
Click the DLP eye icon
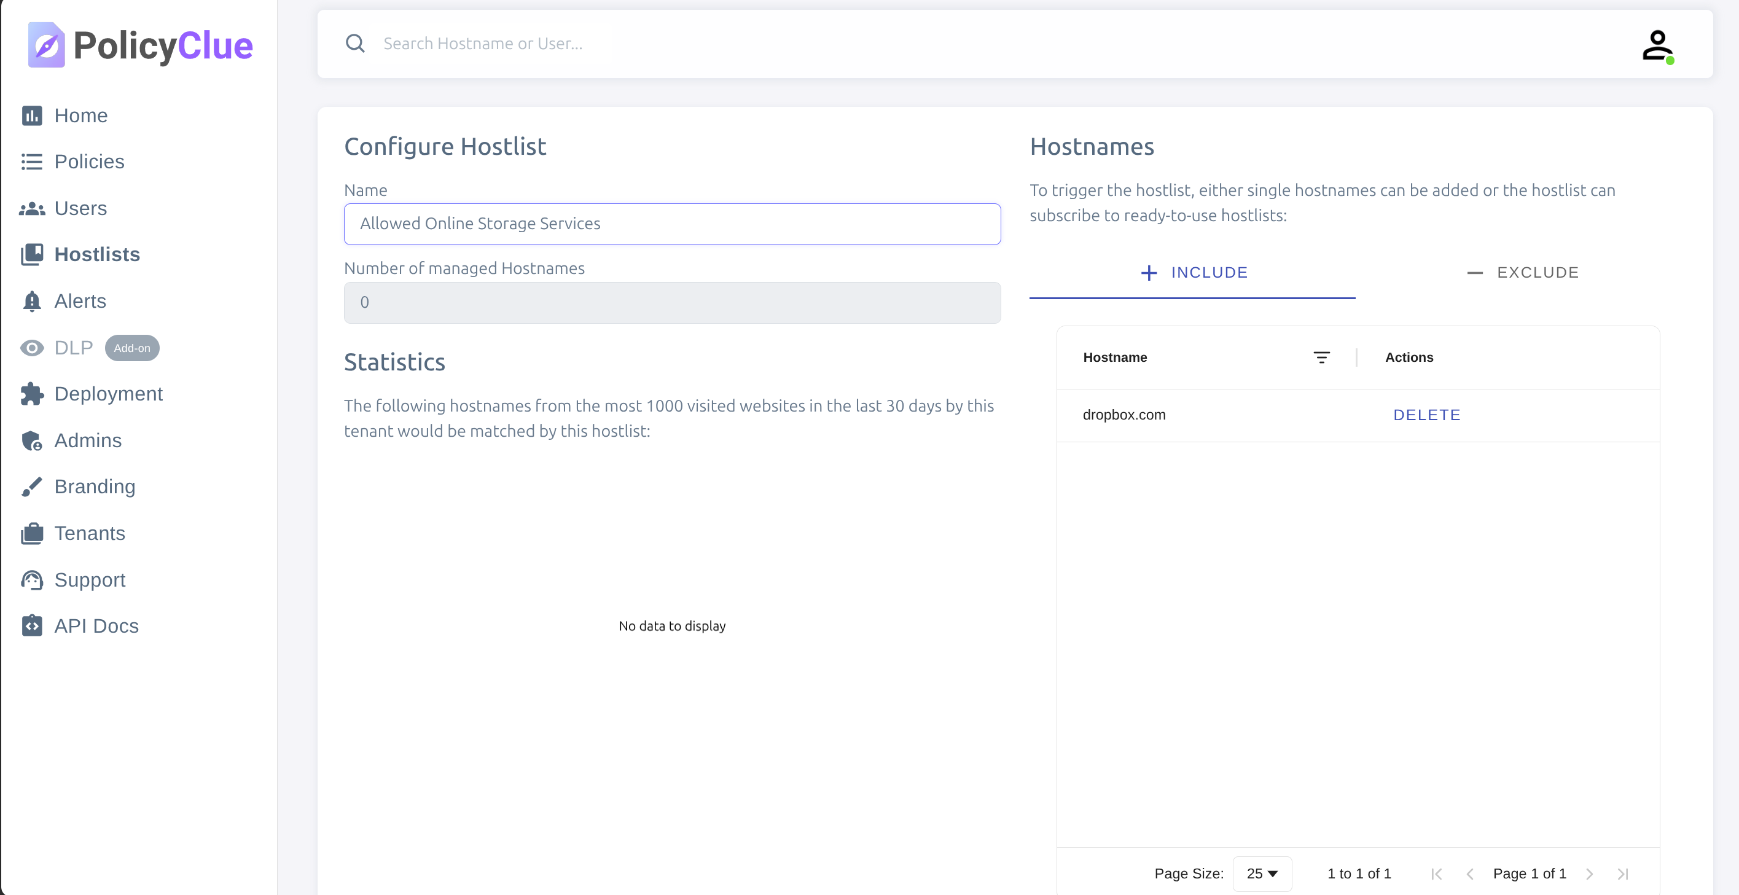pyautogui.click(x=32, y=348)
